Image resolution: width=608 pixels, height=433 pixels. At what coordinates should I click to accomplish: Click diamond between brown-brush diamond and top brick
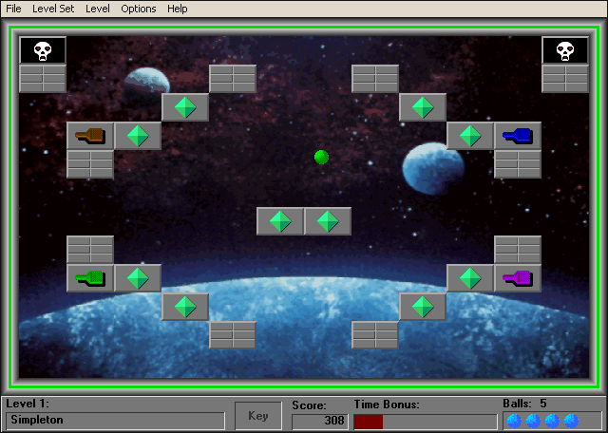(185, 107)
